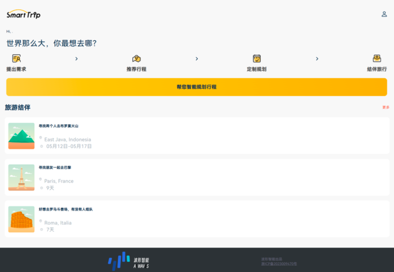Click location pin icon beside Roma

(41, 221)
